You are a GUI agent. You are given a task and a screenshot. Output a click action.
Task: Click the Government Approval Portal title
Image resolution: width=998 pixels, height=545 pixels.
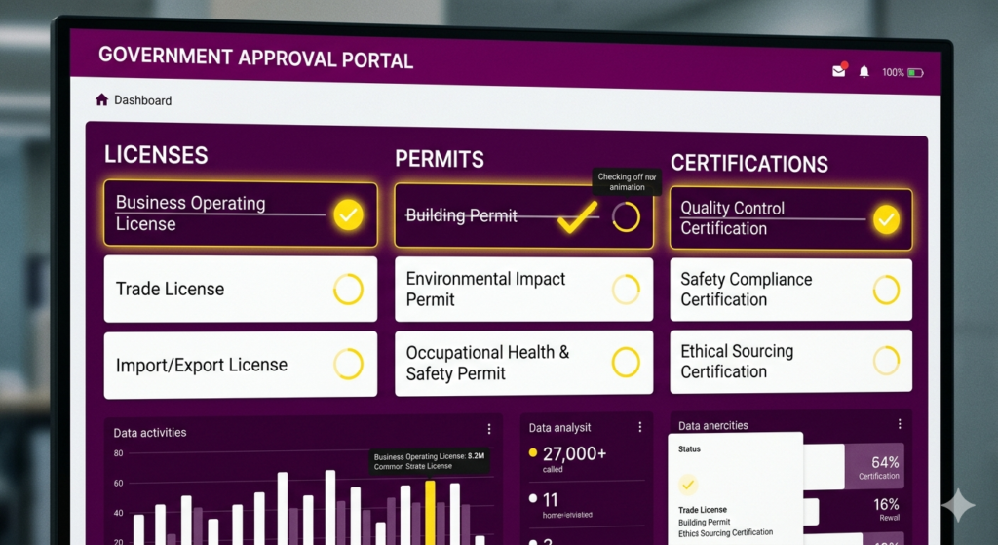pos(255,58)
